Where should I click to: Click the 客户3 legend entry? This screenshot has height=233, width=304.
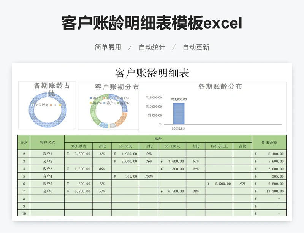tap(123, 98)
